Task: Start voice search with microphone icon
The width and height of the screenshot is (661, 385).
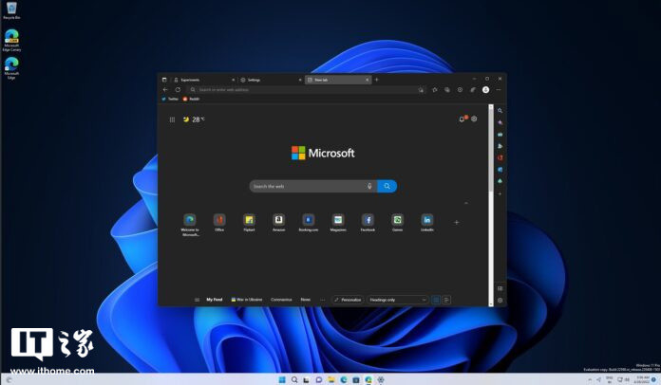Action: (x=369, y=186)
